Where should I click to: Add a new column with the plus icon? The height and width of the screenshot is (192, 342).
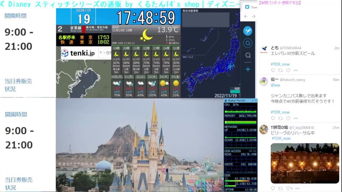coord(247,69)
